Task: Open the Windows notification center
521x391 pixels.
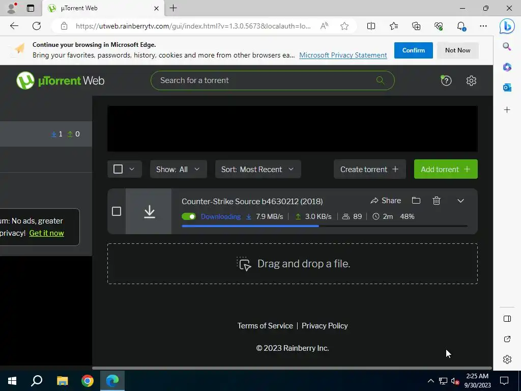Action: [x=504, y=381]
